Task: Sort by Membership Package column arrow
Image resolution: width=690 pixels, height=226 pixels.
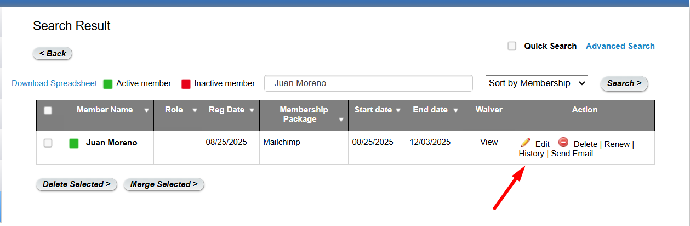Action: point(341,120)
